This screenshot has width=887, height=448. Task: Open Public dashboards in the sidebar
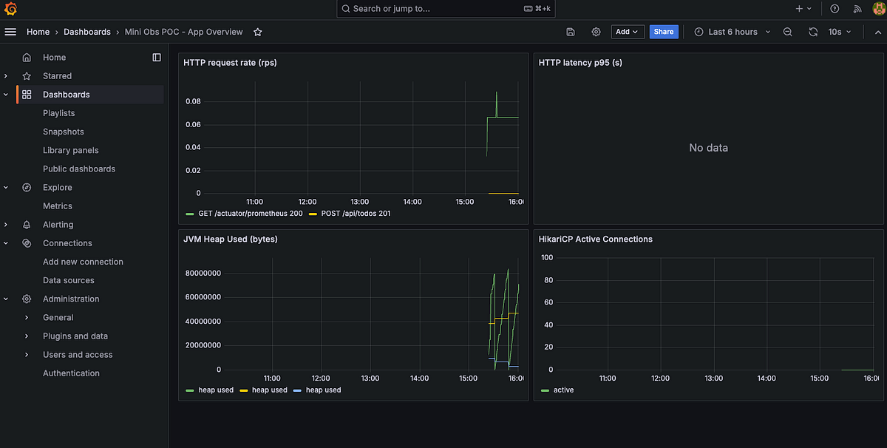[x=79, y=169]
